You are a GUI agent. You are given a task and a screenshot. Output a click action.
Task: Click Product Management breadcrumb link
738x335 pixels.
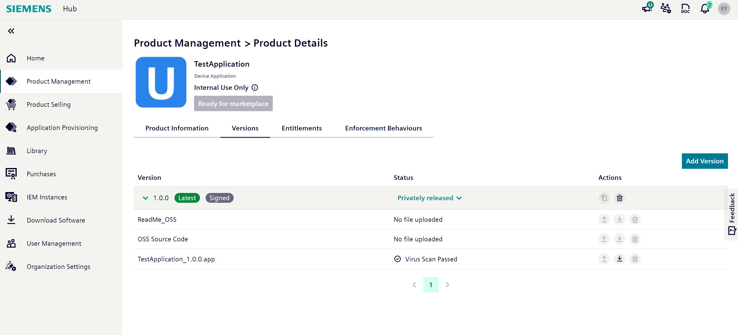point(187,43)
